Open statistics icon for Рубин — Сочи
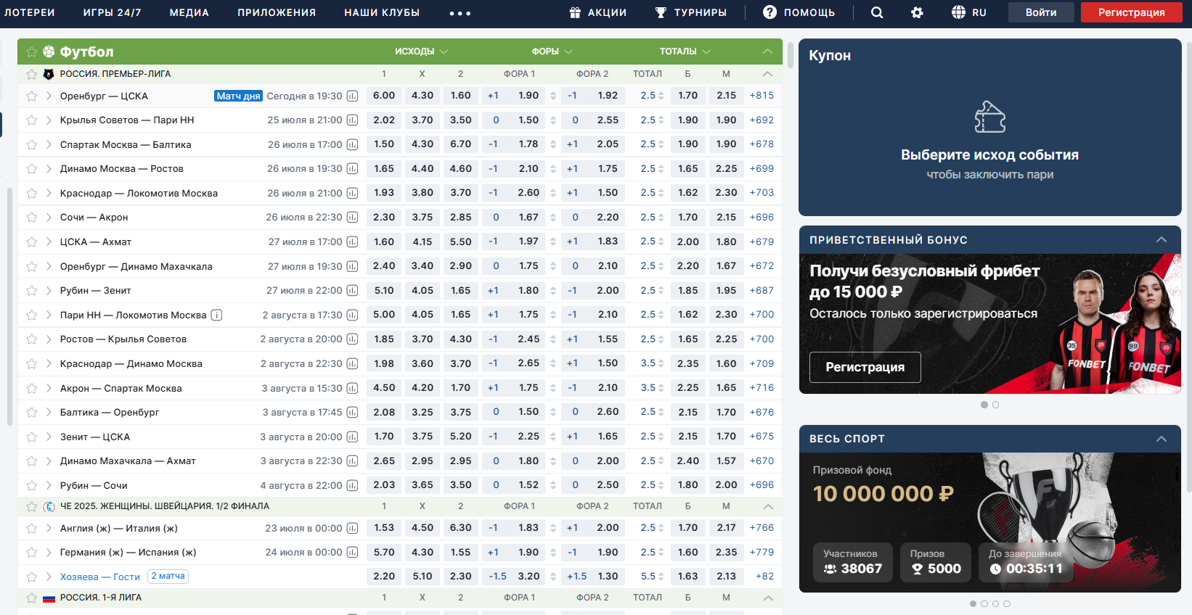 point(352,485)
